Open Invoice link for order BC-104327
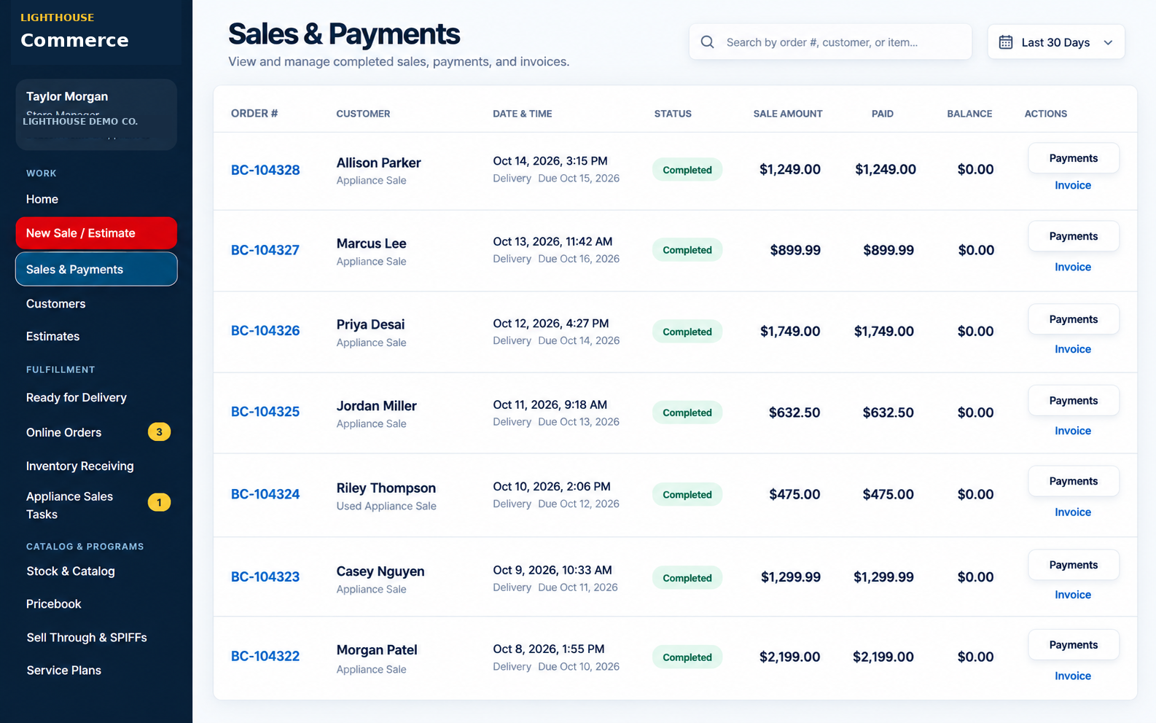Viewport: 1156px width, 723px height. 1073,267
